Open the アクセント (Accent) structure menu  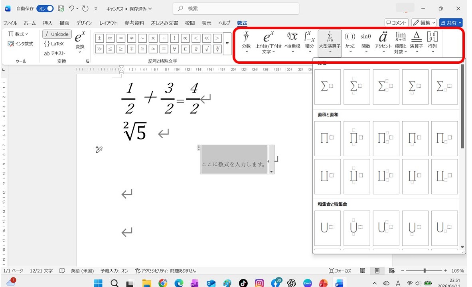[383, 42]
